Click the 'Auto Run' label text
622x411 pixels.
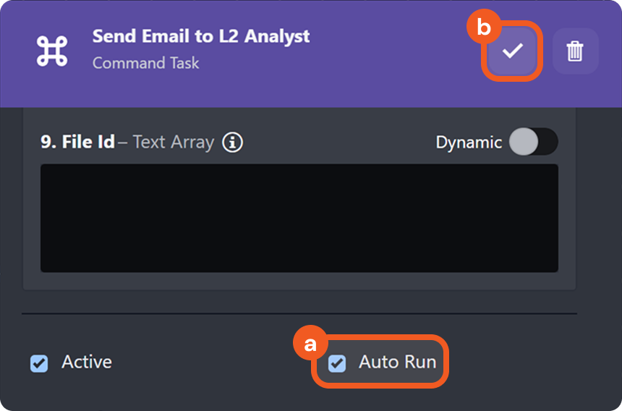[397, 362]
